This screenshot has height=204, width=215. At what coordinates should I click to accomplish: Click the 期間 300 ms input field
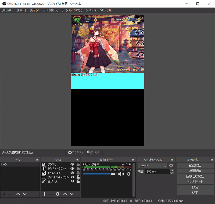(157, 172)
